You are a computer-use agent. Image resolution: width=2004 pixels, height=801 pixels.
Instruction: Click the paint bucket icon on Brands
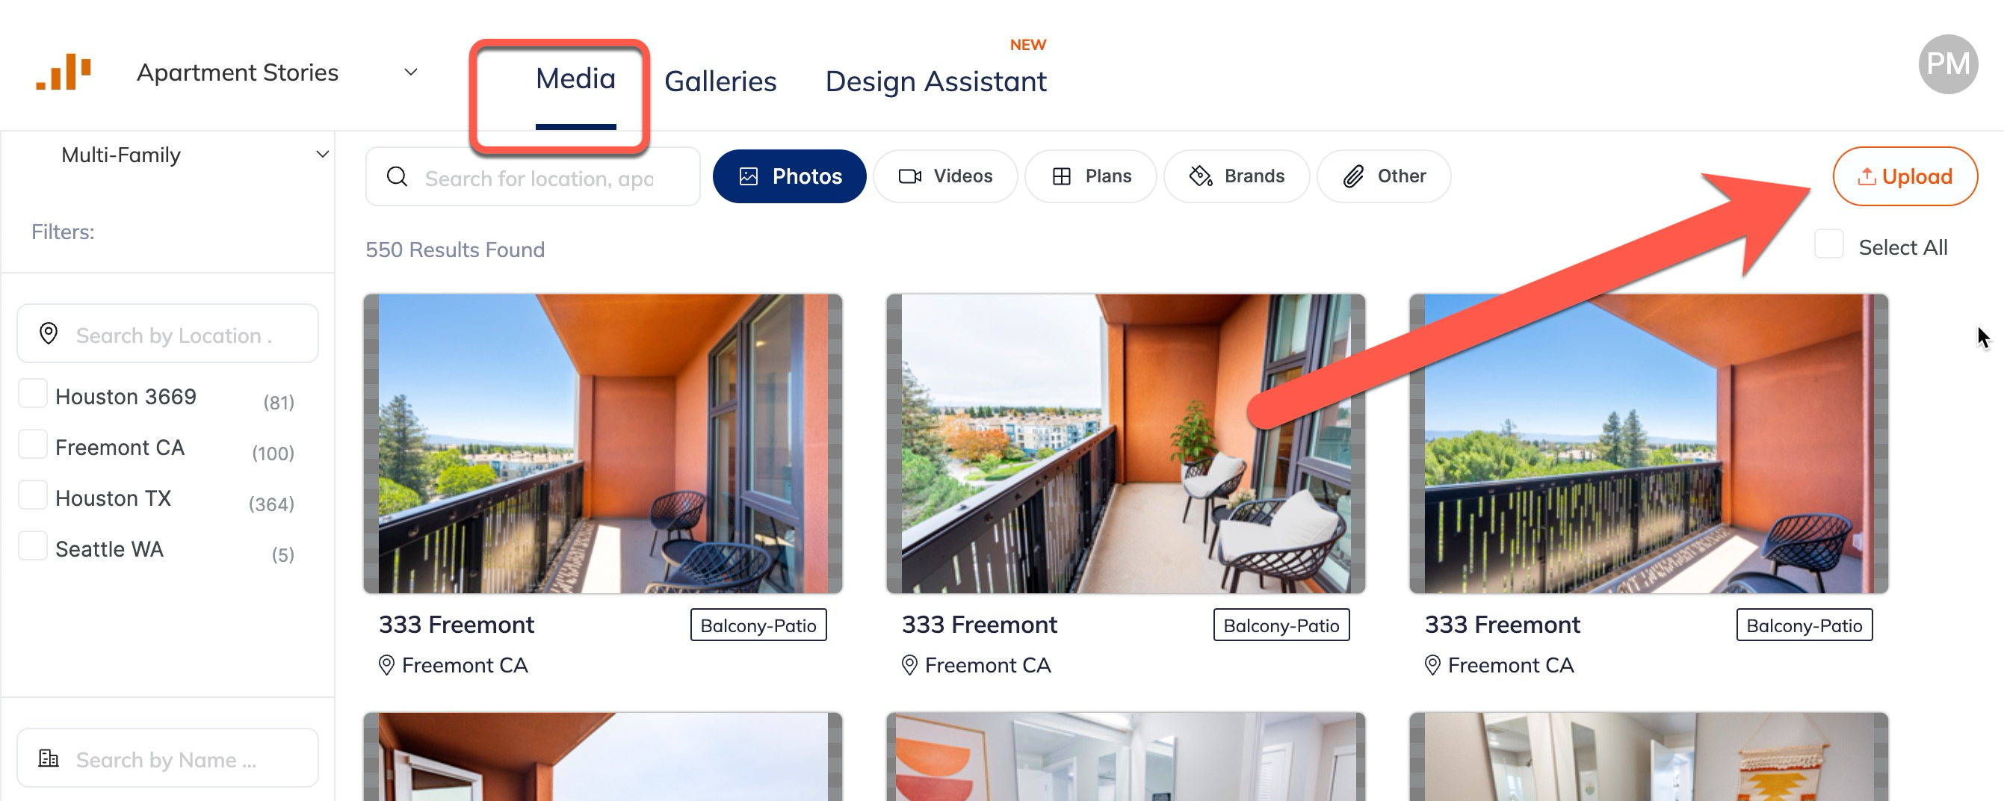[x=1200, y=176]
